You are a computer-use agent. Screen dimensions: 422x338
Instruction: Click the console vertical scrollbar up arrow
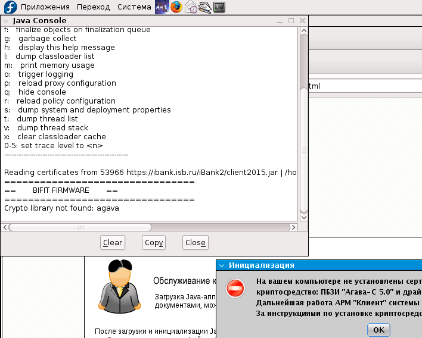tap(304, 30)
